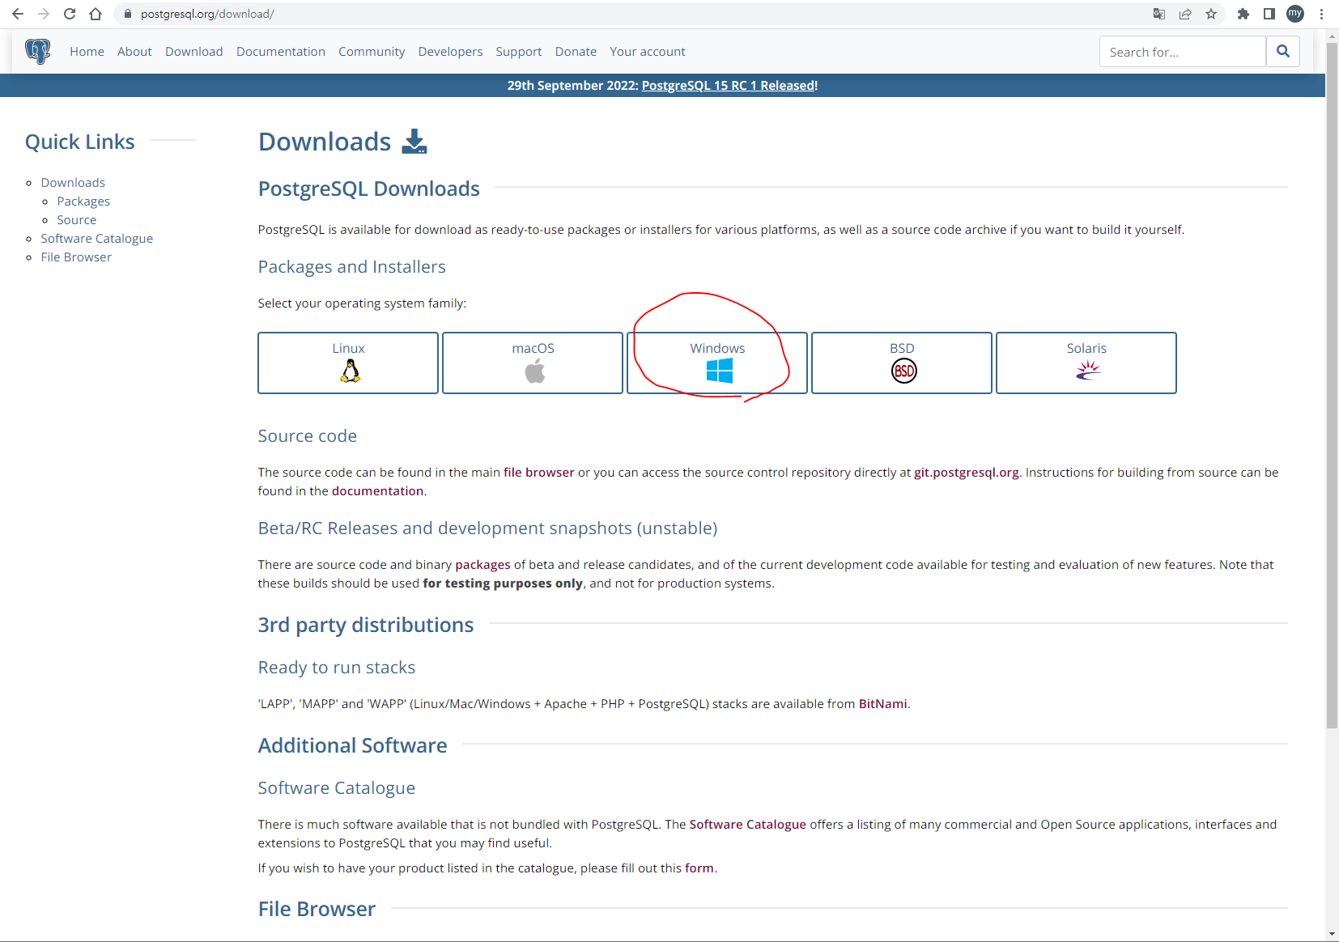This screenshot has height=942, width=1339.
Task: Open PostgreSQL 15 RC 1 Released link
Action: [729, 86]
